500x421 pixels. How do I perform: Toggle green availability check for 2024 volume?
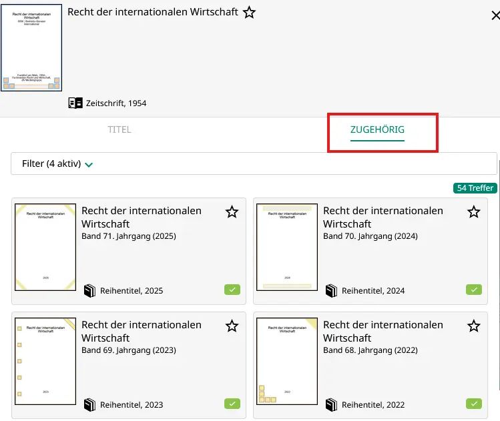coord(473,290)
